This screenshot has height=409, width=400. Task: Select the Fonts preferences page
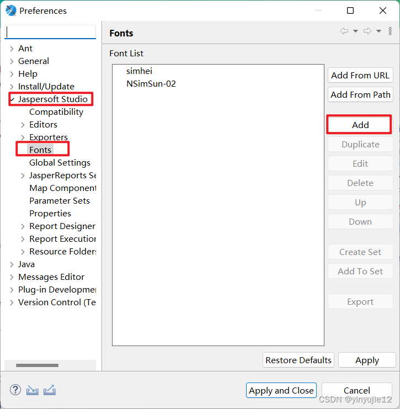40,150
